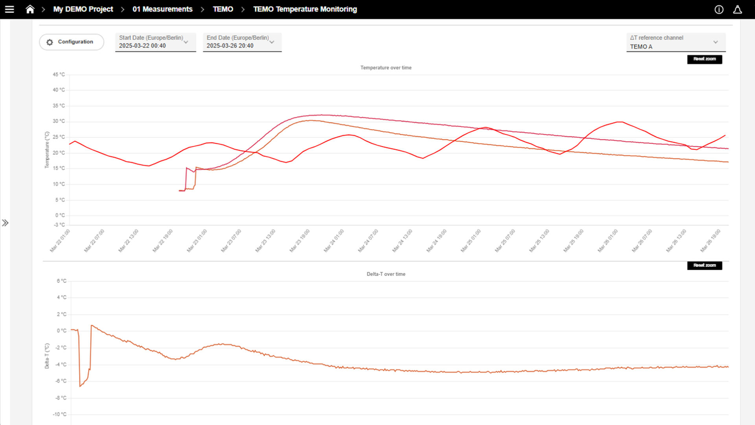Open TEMO breadcrumb item
This screenshot has height=425, width=755.
pos(223,9)
